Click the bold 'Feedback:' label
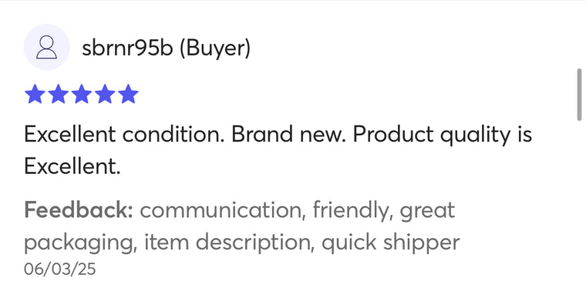The width and height of the screenshot is (586, 301). [79, 210]
